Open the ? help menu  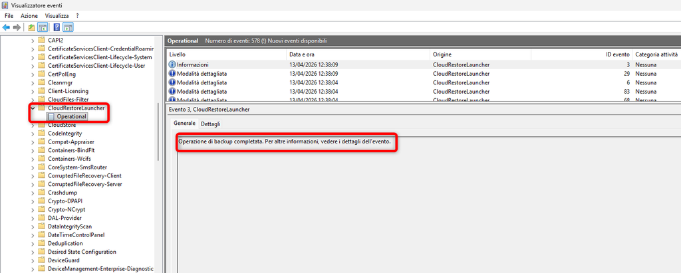[77, 16]
